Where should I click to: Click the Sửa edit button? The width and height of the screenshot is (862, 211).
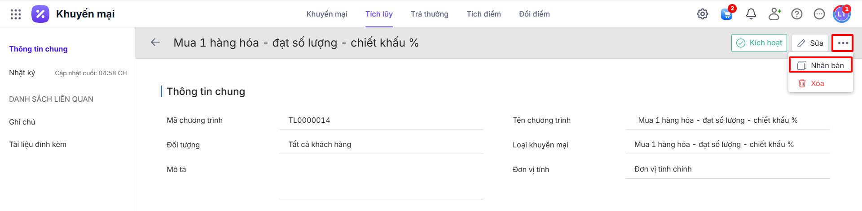tap(810, 43)
